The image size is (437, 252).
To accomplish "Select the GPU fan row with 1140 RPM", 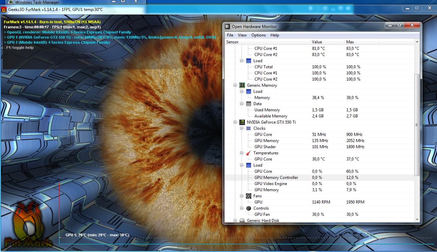I will click(x=319, y=202).
